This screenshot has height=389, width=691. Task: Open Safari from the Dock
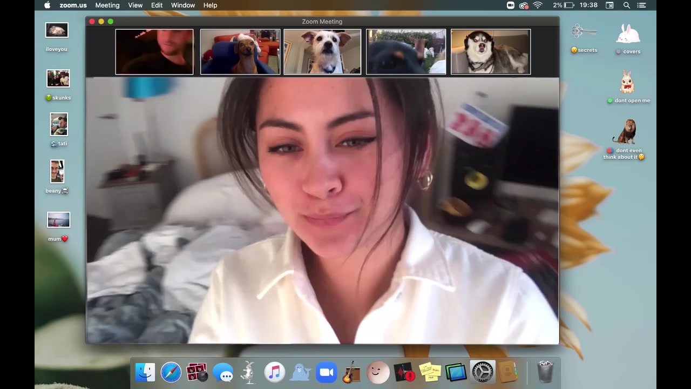171,373
